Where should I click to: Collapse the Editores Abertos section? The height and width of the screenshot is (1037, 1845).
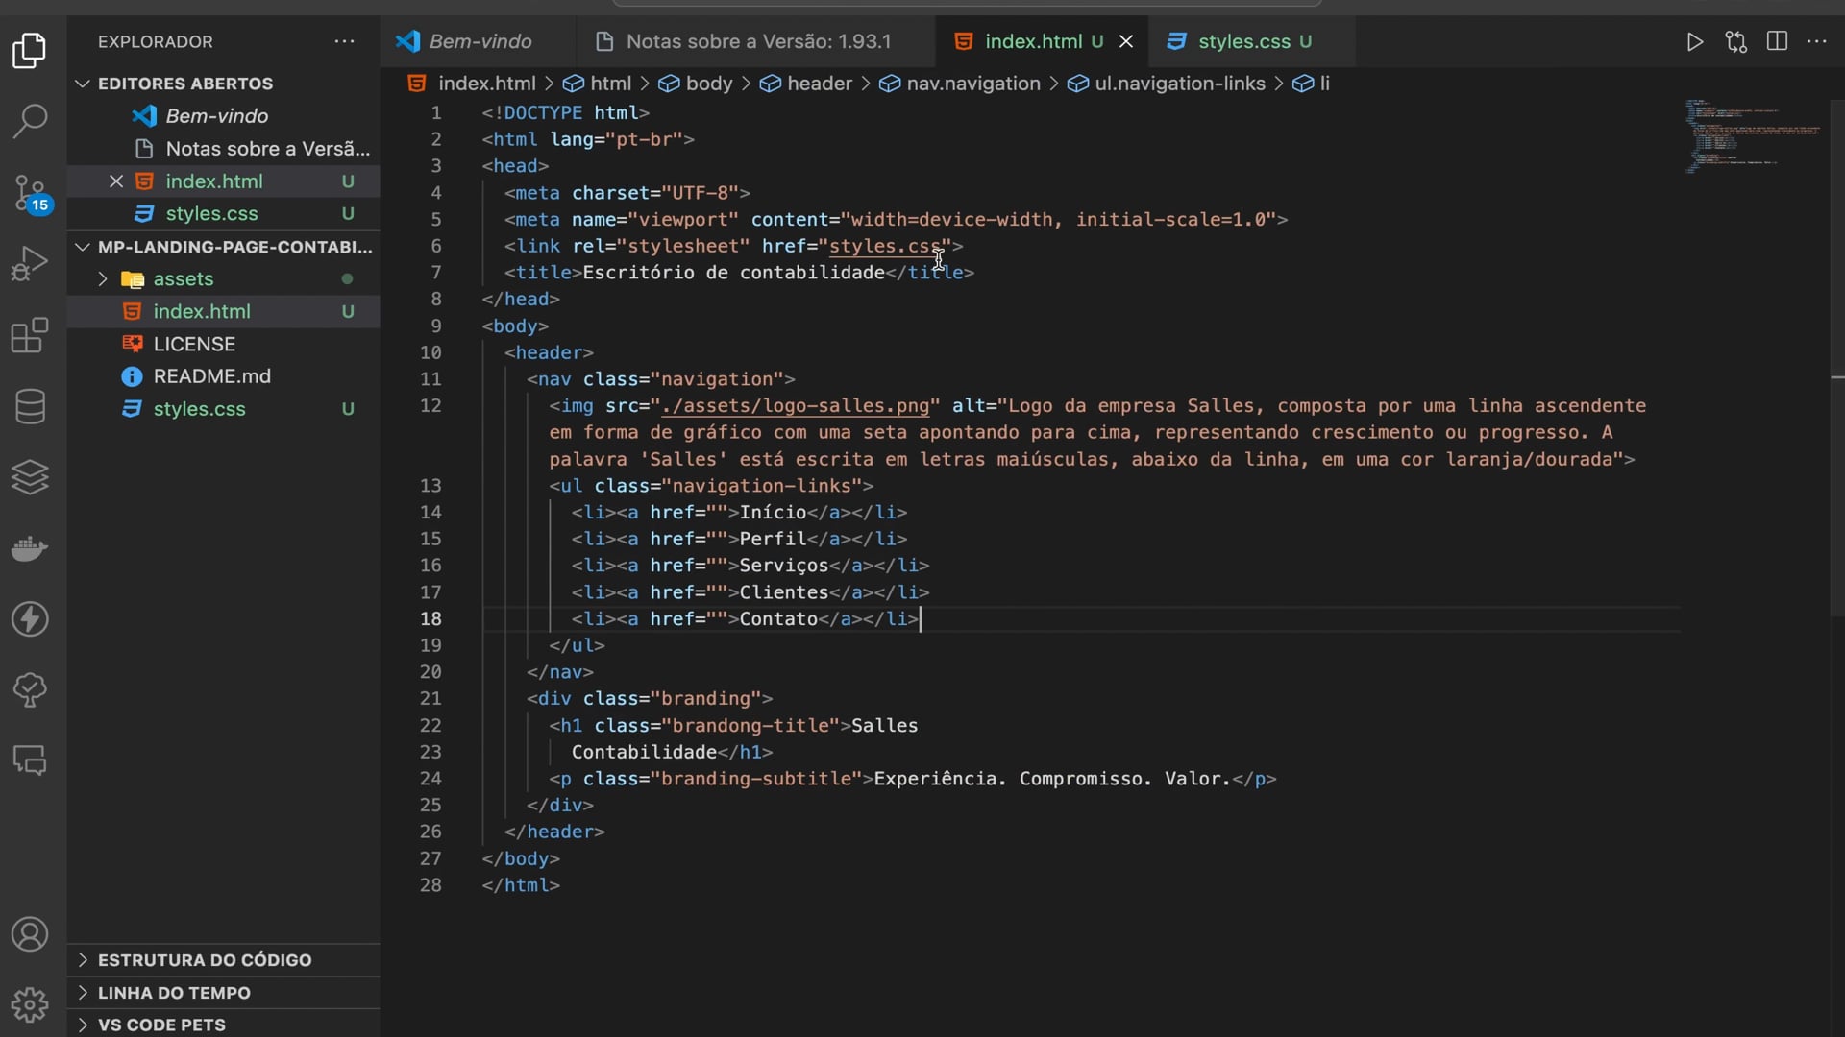click(x=184, y=84)
